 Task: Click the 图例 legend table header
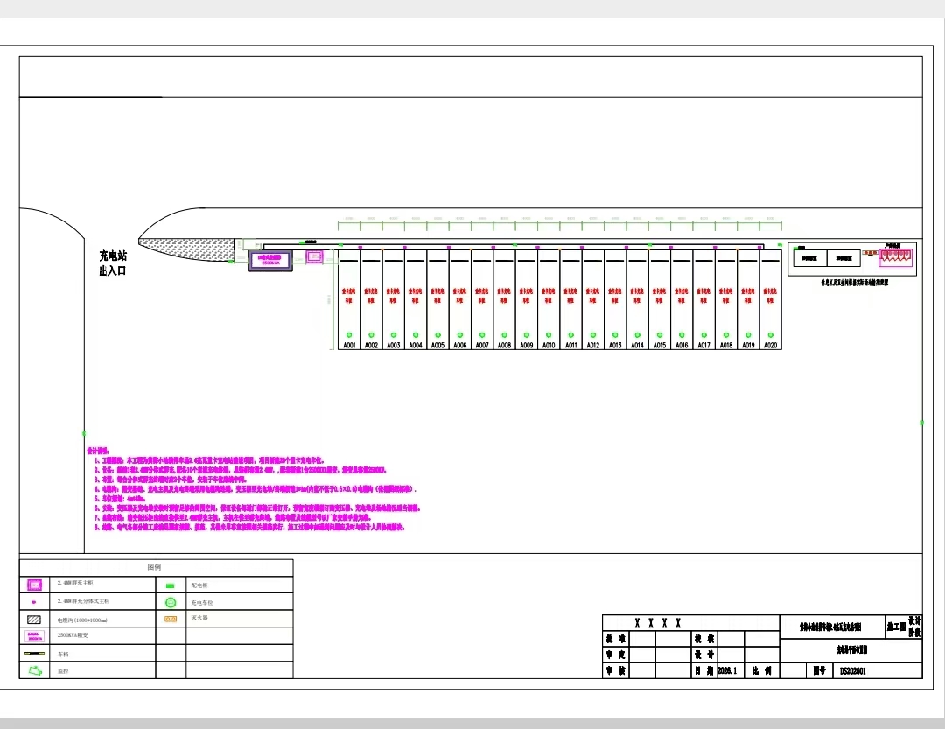tap(154, 567)
